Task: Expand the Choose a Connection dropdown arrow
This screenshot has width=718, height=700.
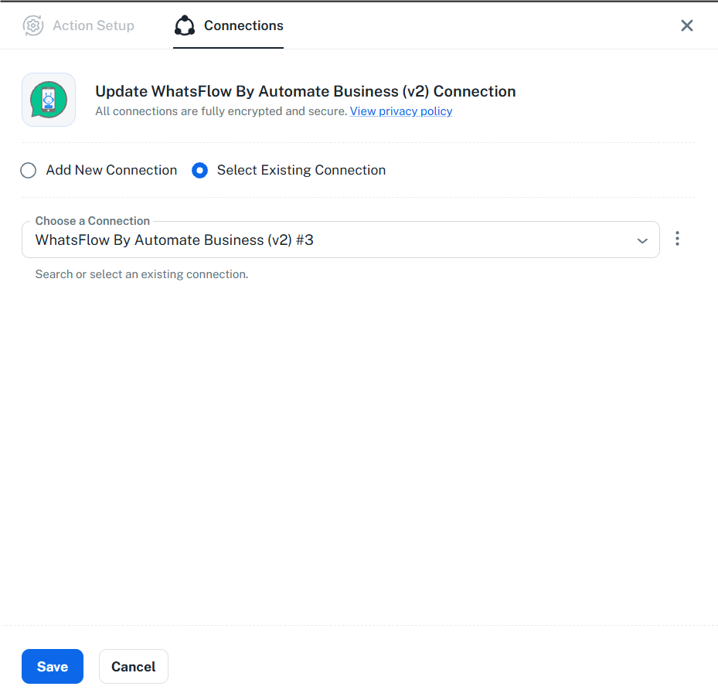Action: pyautogui.click(x=642, y=240)
